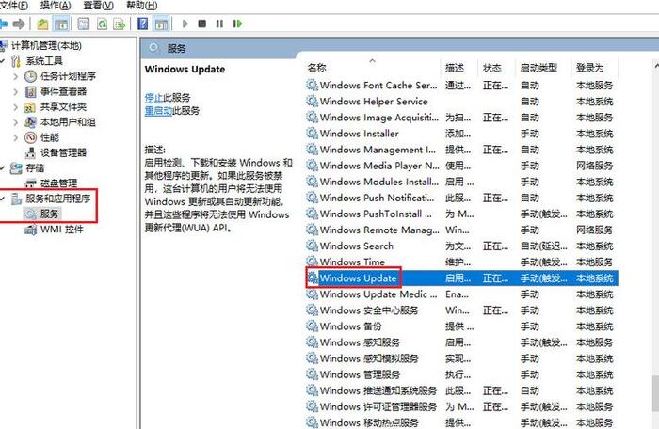659x429 pixels.
Task: Select Windows Remote Manag... service
Action: pyautogui.click(x=461, y=230)
